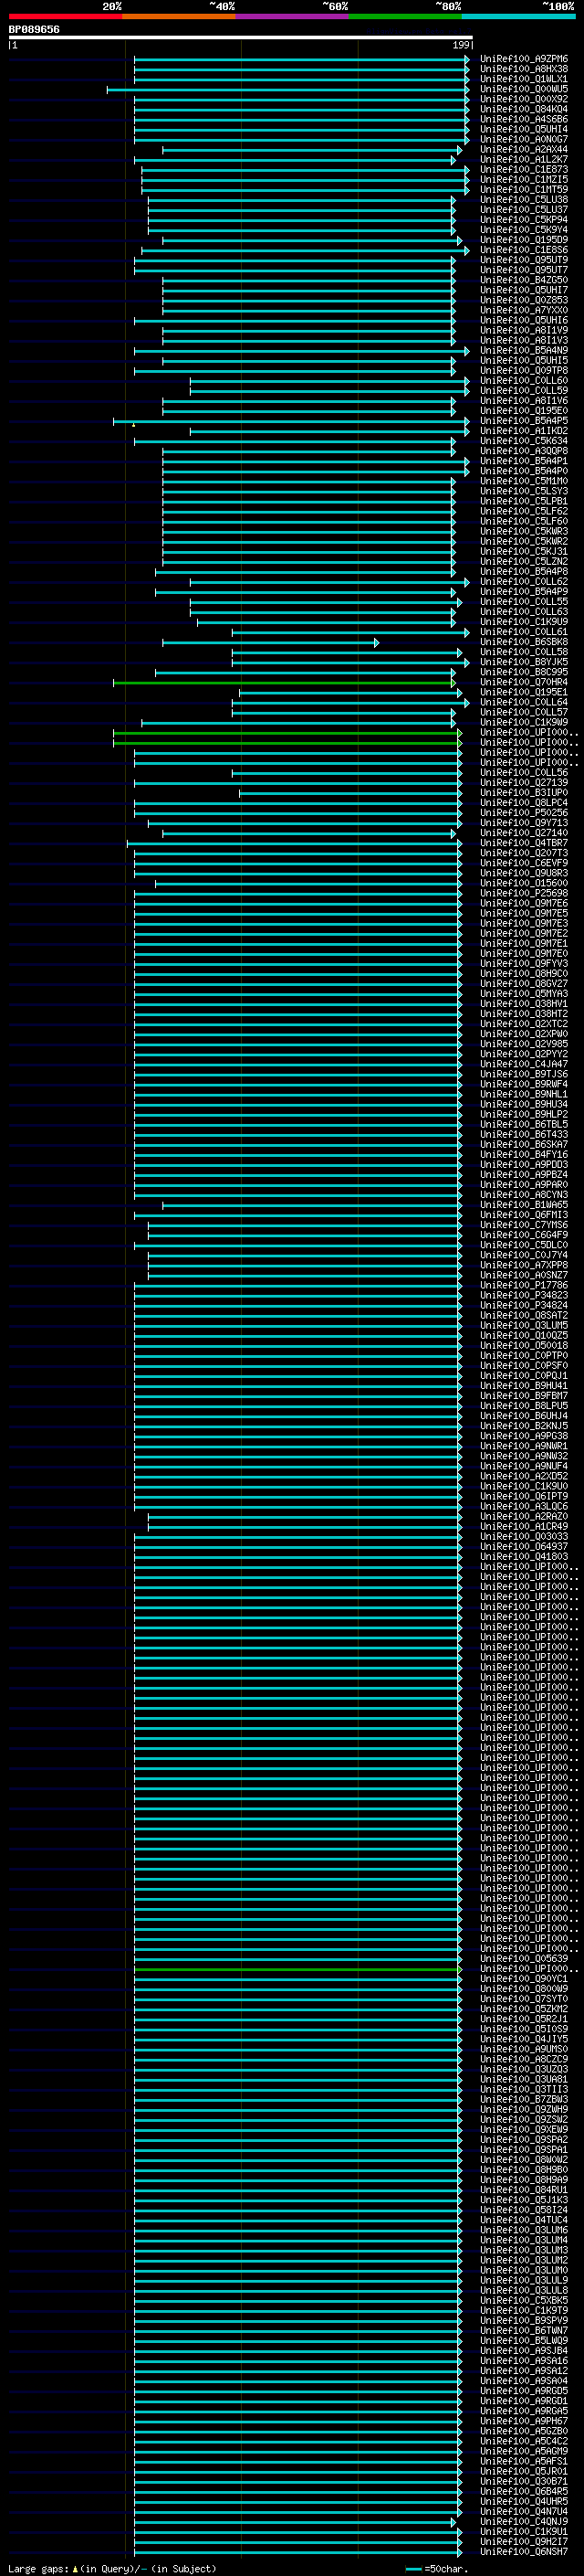Select the UniRef100_A8CZC9 label
The image size is (584, 2576).
[523, 2059]
